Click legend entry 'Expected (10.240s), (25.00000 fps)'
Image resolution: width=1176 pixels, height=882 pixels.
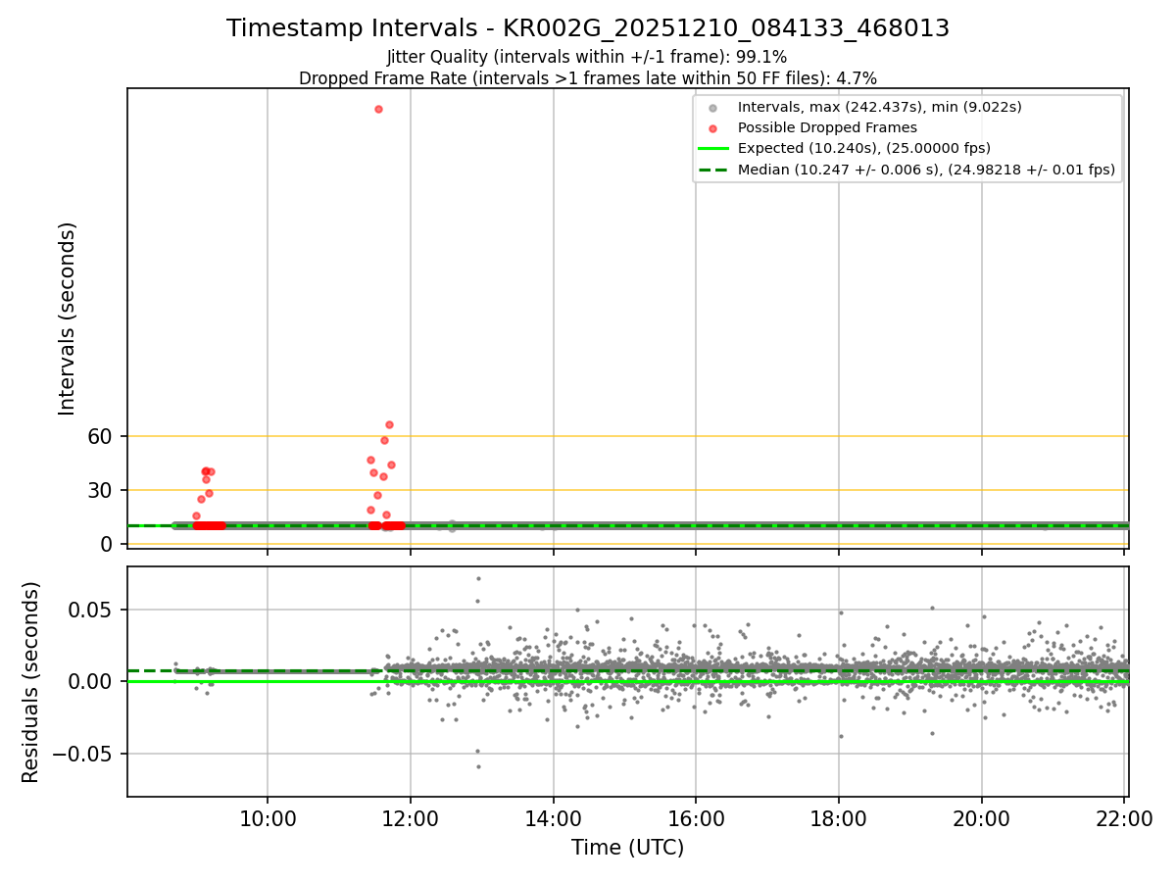pyautogui.click(x=864, y=148)
